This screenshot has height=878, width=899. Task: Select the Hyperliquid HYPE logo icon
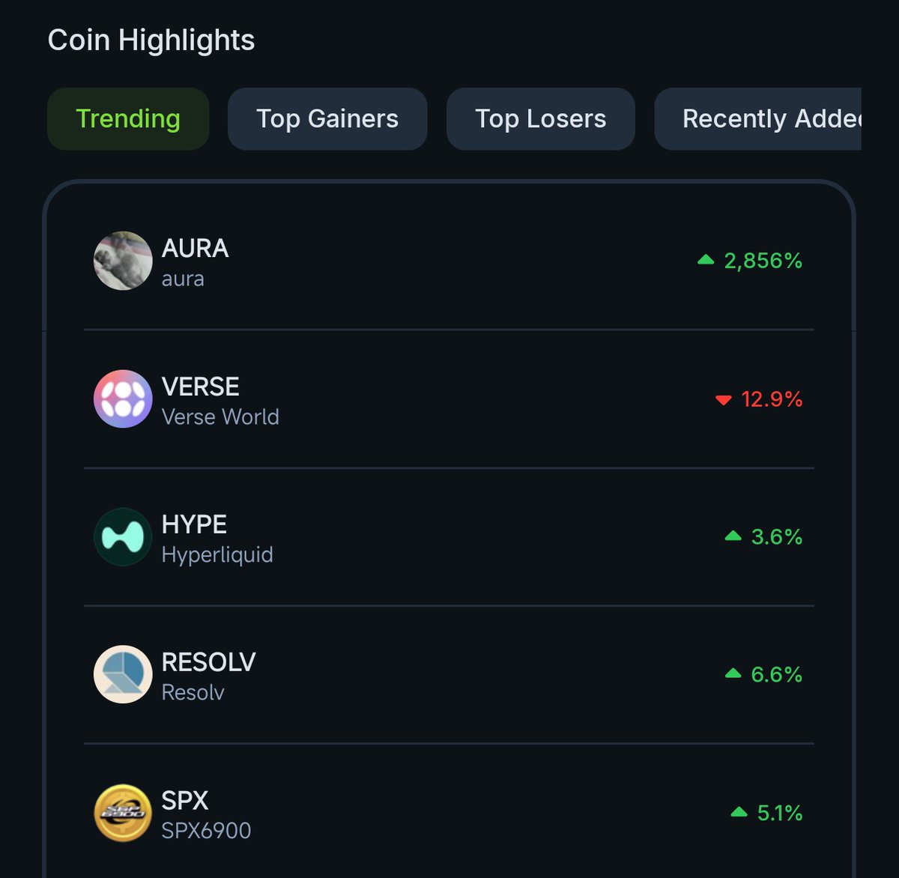(123, 536)
